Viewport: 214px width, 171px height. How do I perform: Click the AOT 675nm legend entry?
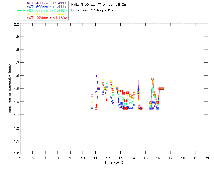[42, 10]
